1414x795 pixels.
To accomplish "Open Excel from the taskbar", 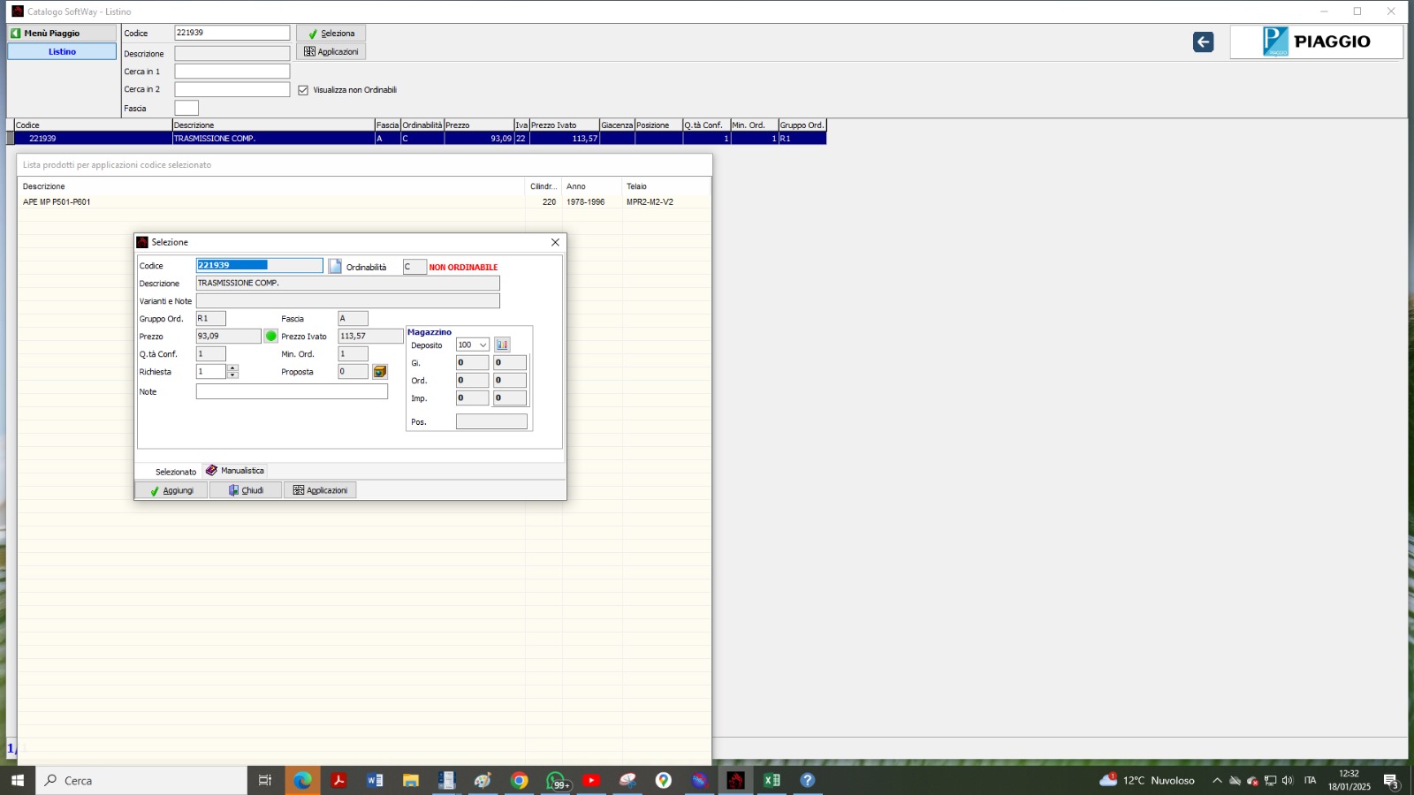I will [772, 780].
